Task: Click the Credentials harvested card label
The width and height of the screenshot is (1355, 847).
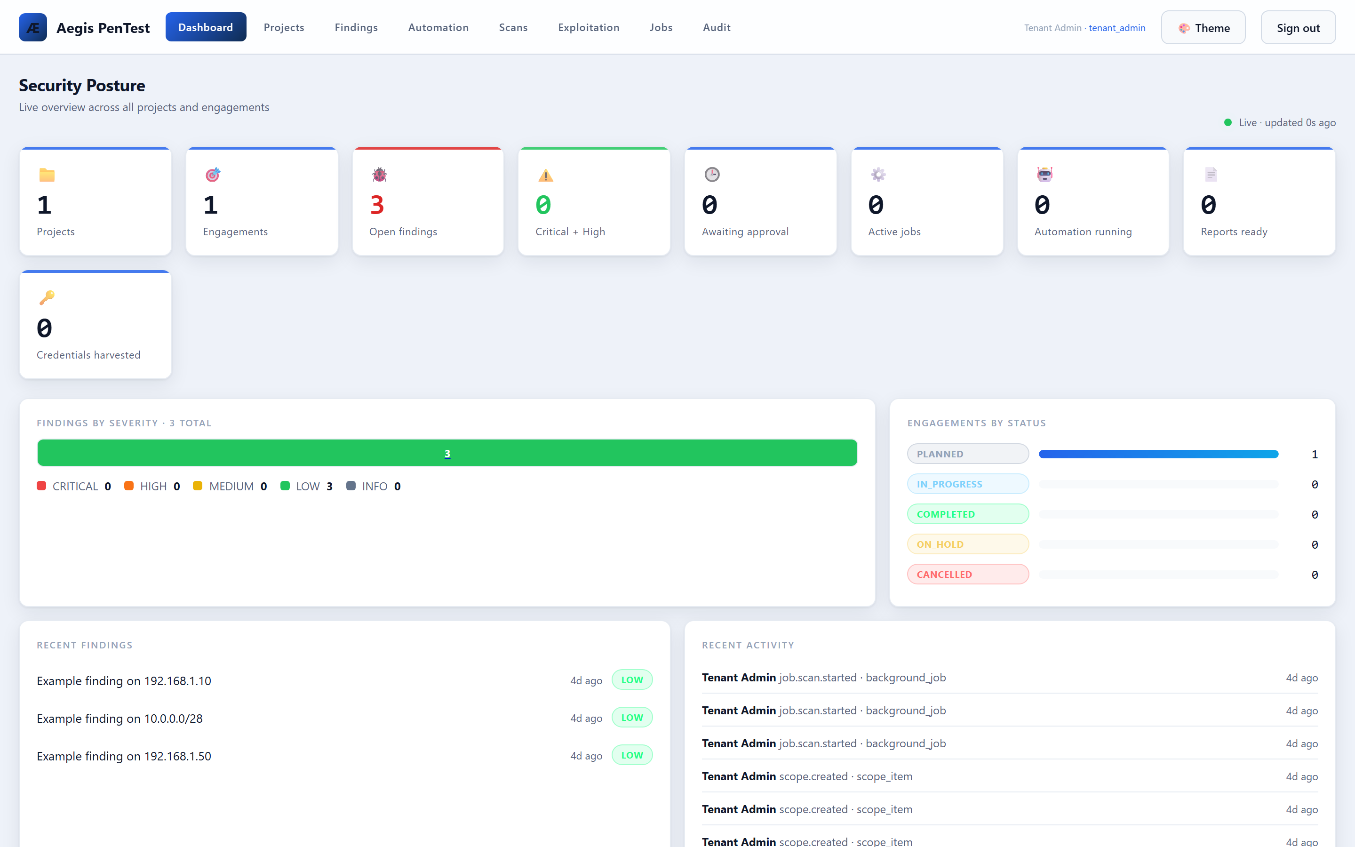Action: pyautogui.click(x=88, y=355)
